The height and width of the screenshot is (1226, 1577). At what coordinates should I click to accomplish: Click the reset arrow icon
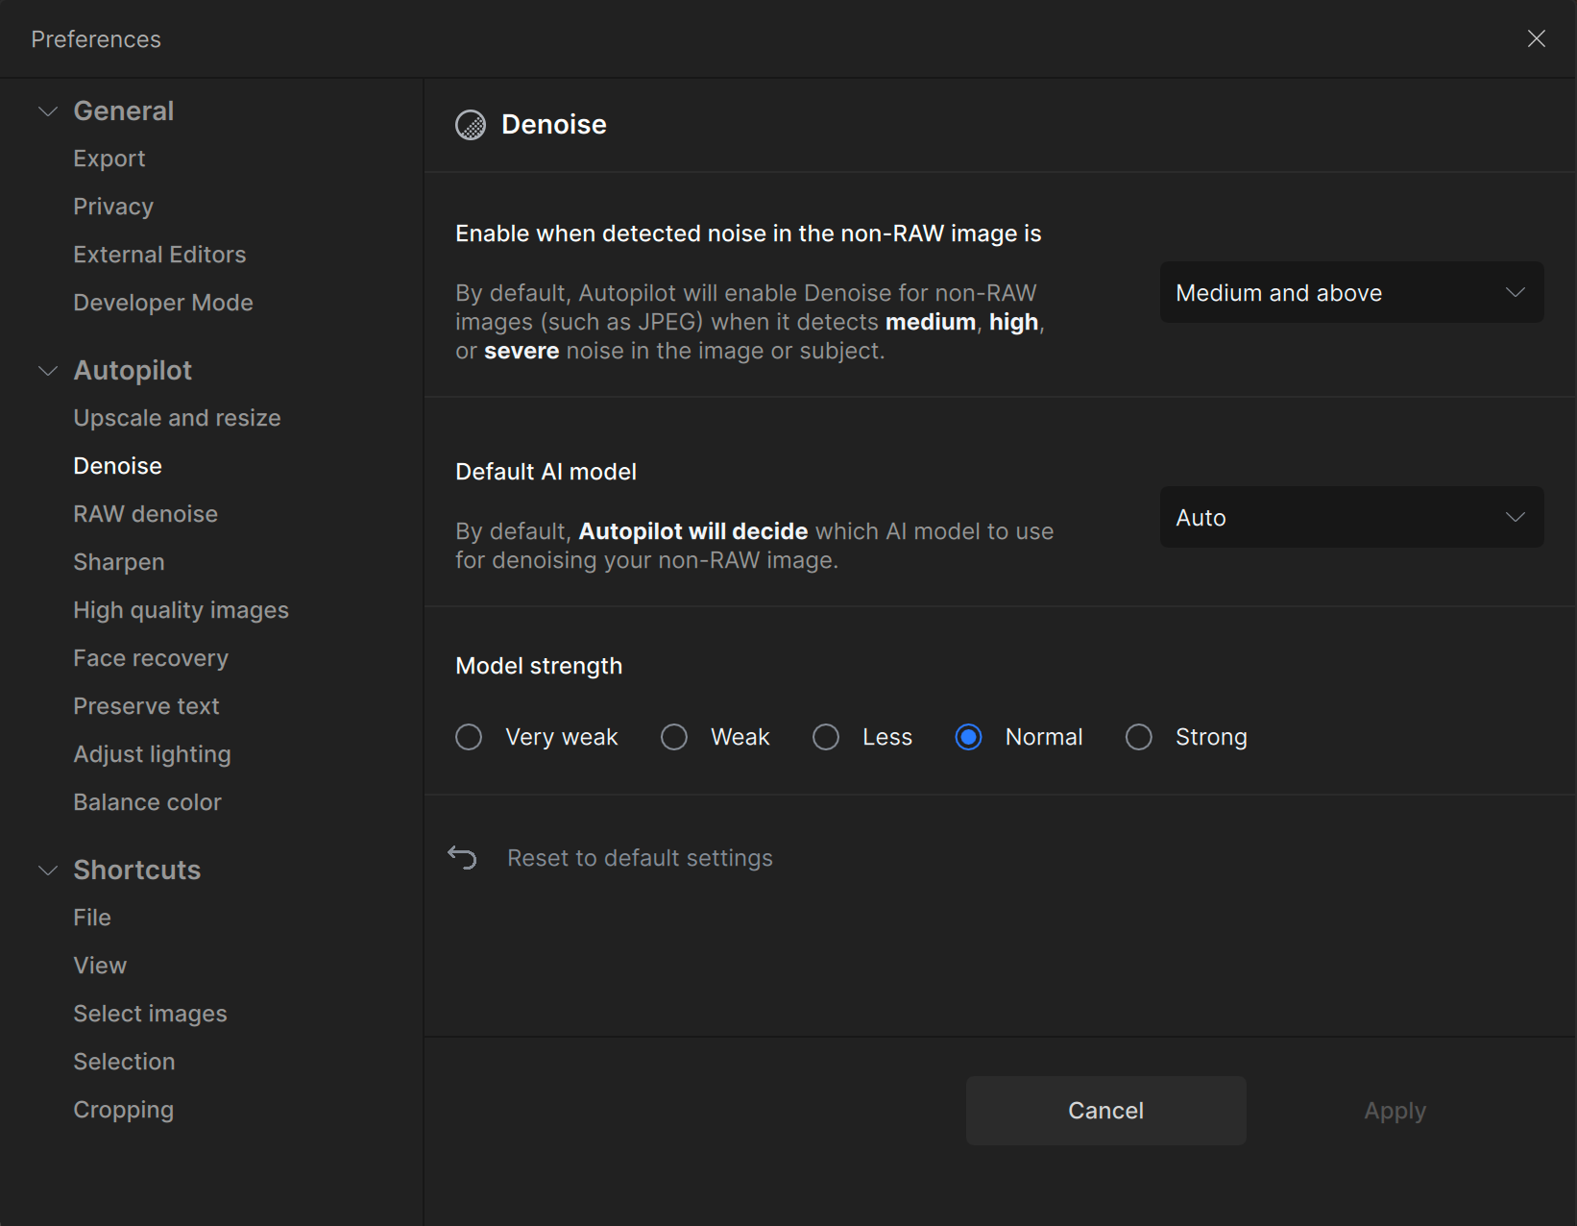[462, 857]
